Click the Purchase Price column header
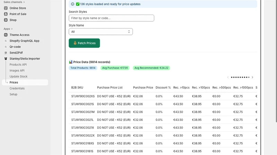 [x=143, y=87]
